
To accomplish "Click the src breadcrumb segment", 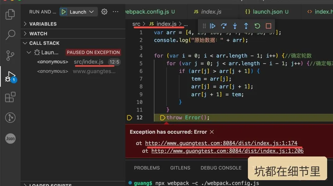I will click(136, 24).
